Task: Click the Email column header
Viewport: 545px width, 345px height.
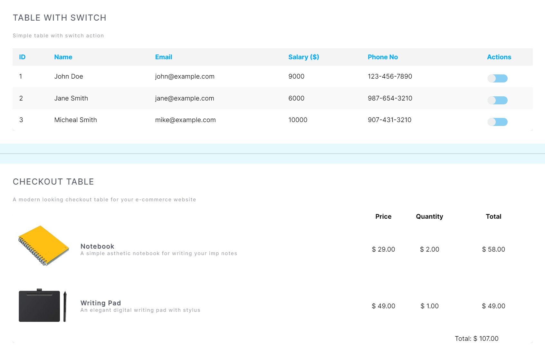Action: [x=164, y=57]
